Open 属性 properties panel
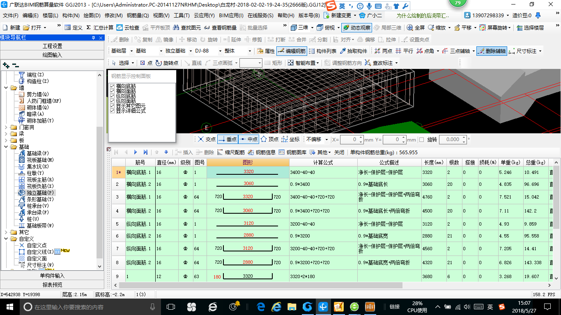 [266, 51]
